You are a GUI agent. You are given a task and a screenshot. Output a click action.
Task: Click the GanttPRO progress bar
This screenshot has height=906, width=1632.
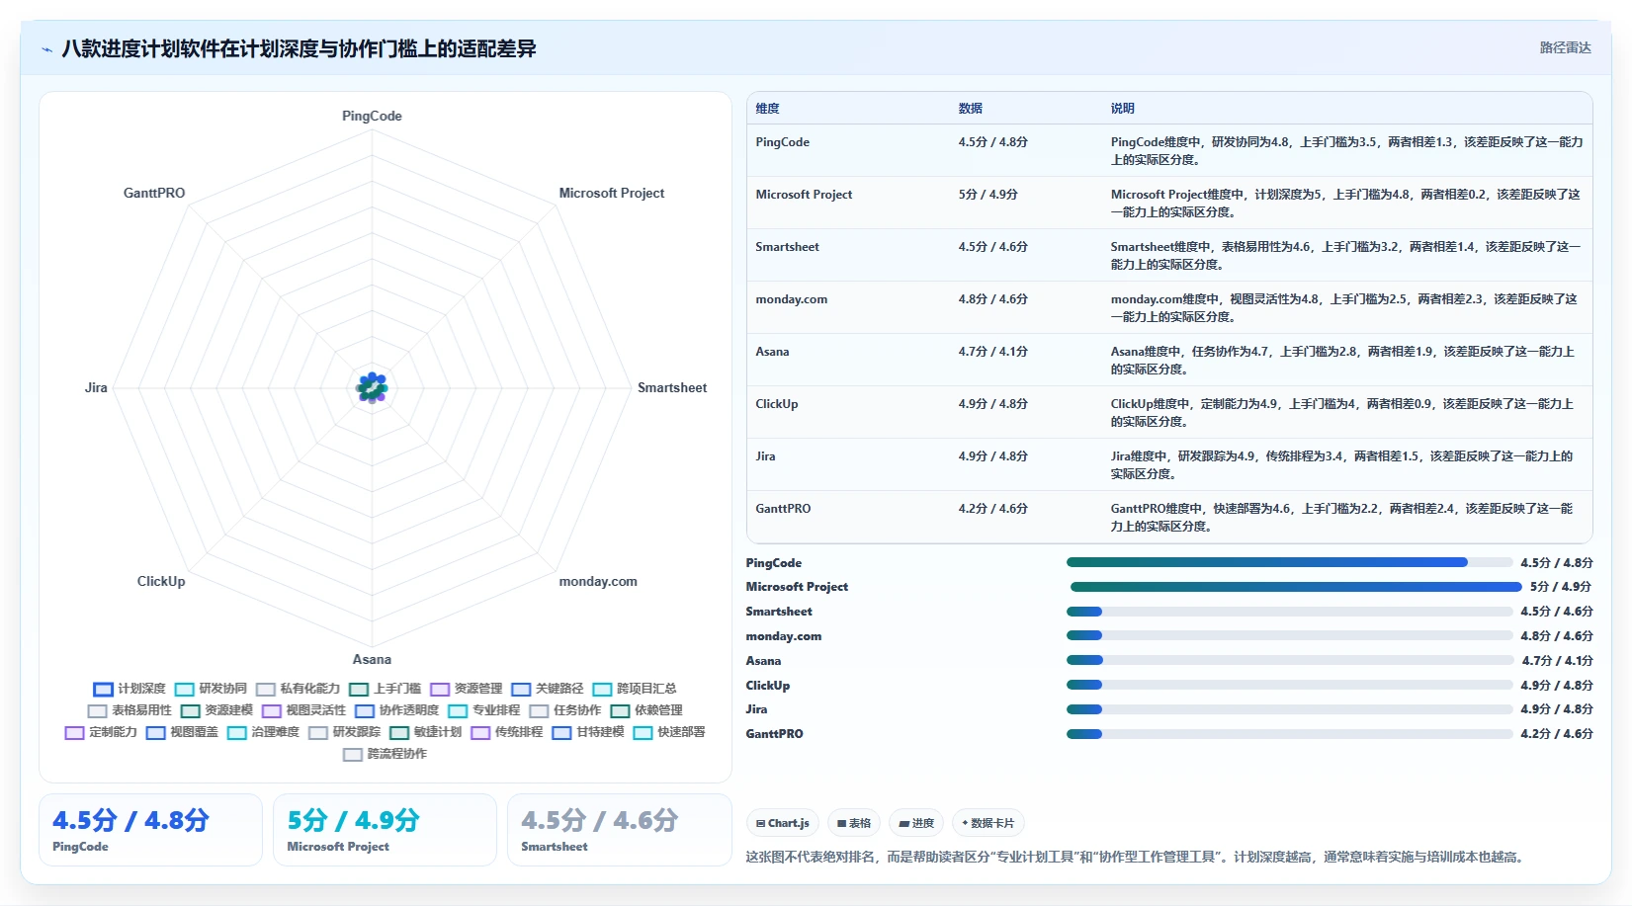coord(1289,734)
